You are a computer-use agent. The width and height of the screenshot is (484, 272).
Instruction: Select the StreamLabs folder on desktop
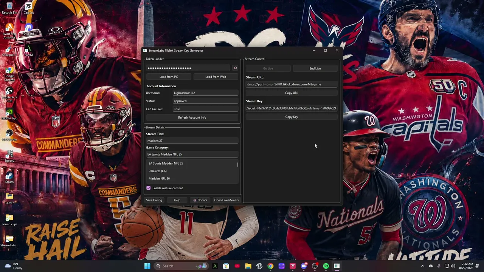[x=9, y=241]
